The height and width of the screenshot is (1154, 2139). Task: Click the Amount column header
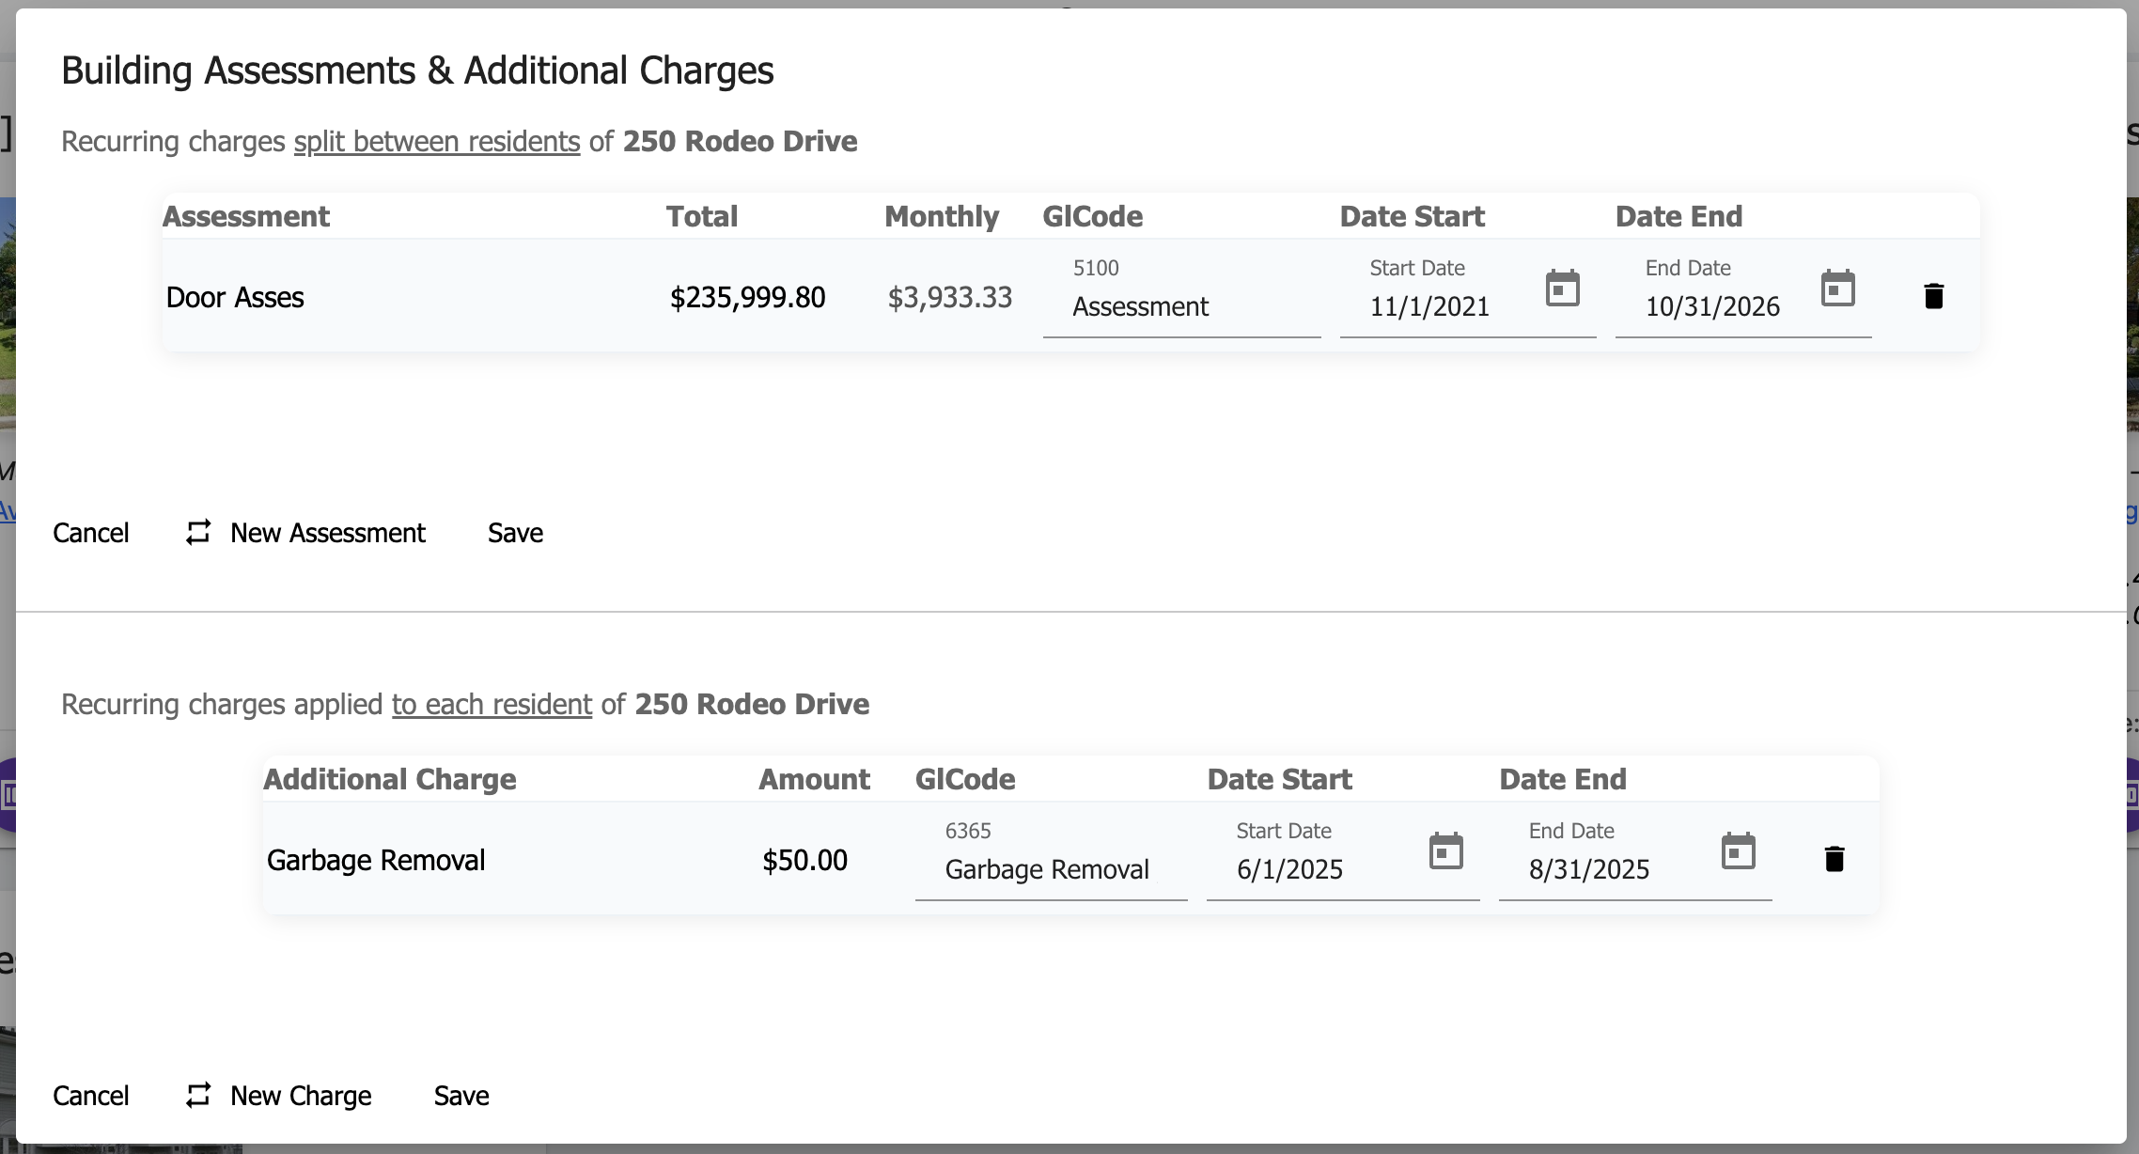click(x=814, y=779)
